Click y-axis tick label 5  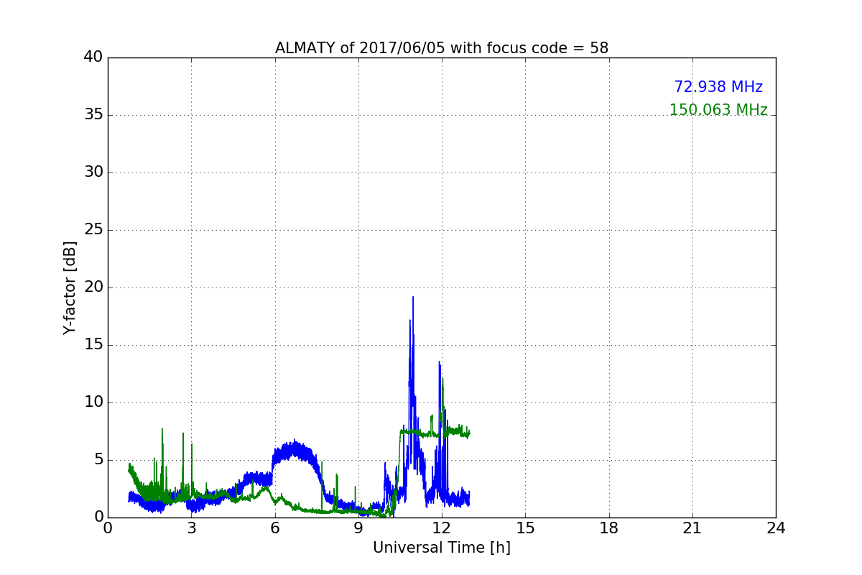point(98,460)
